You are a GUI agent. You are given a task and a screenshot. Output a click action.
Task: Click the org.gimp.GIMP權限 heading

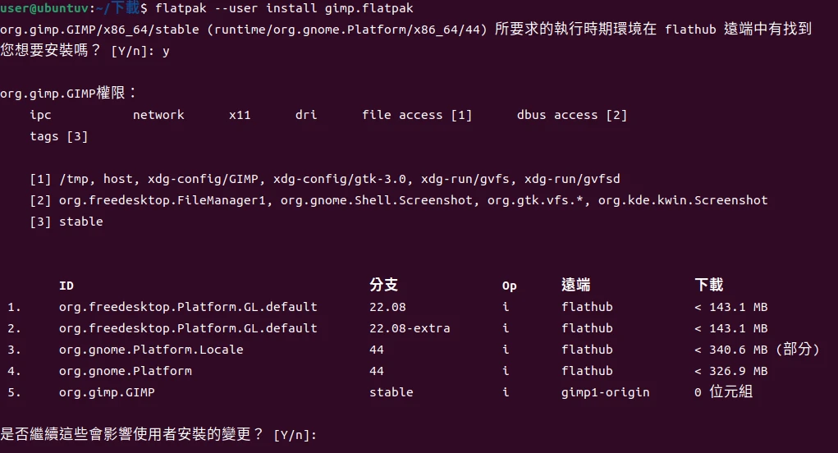click(68, 94)
